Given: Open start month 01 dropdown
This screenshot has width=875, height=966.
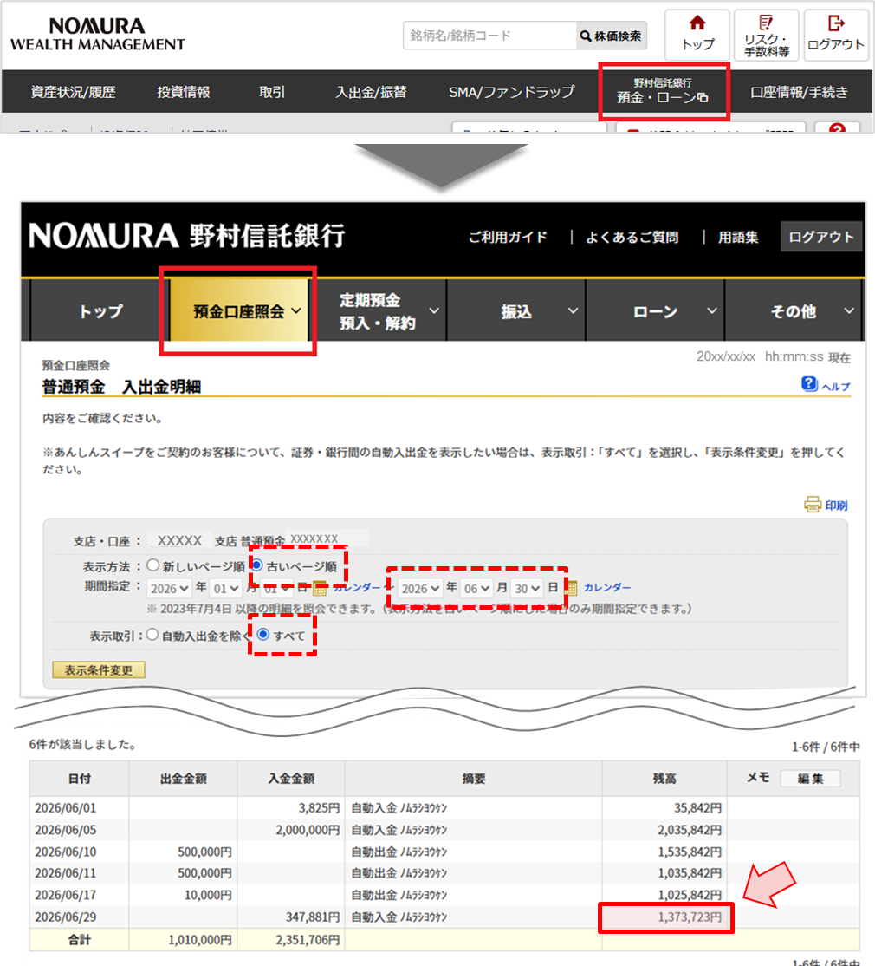Looking at the screenshot, I should (x=225, y=588).
